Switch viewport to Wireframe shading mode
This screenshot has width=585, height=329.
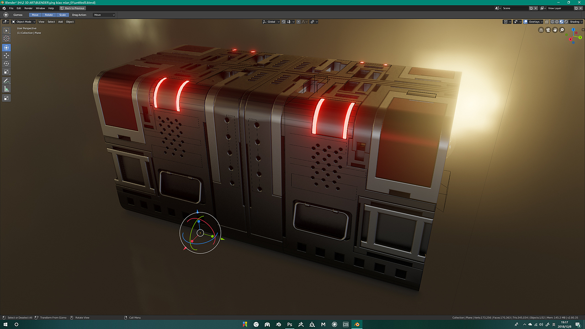coord(553,21)
